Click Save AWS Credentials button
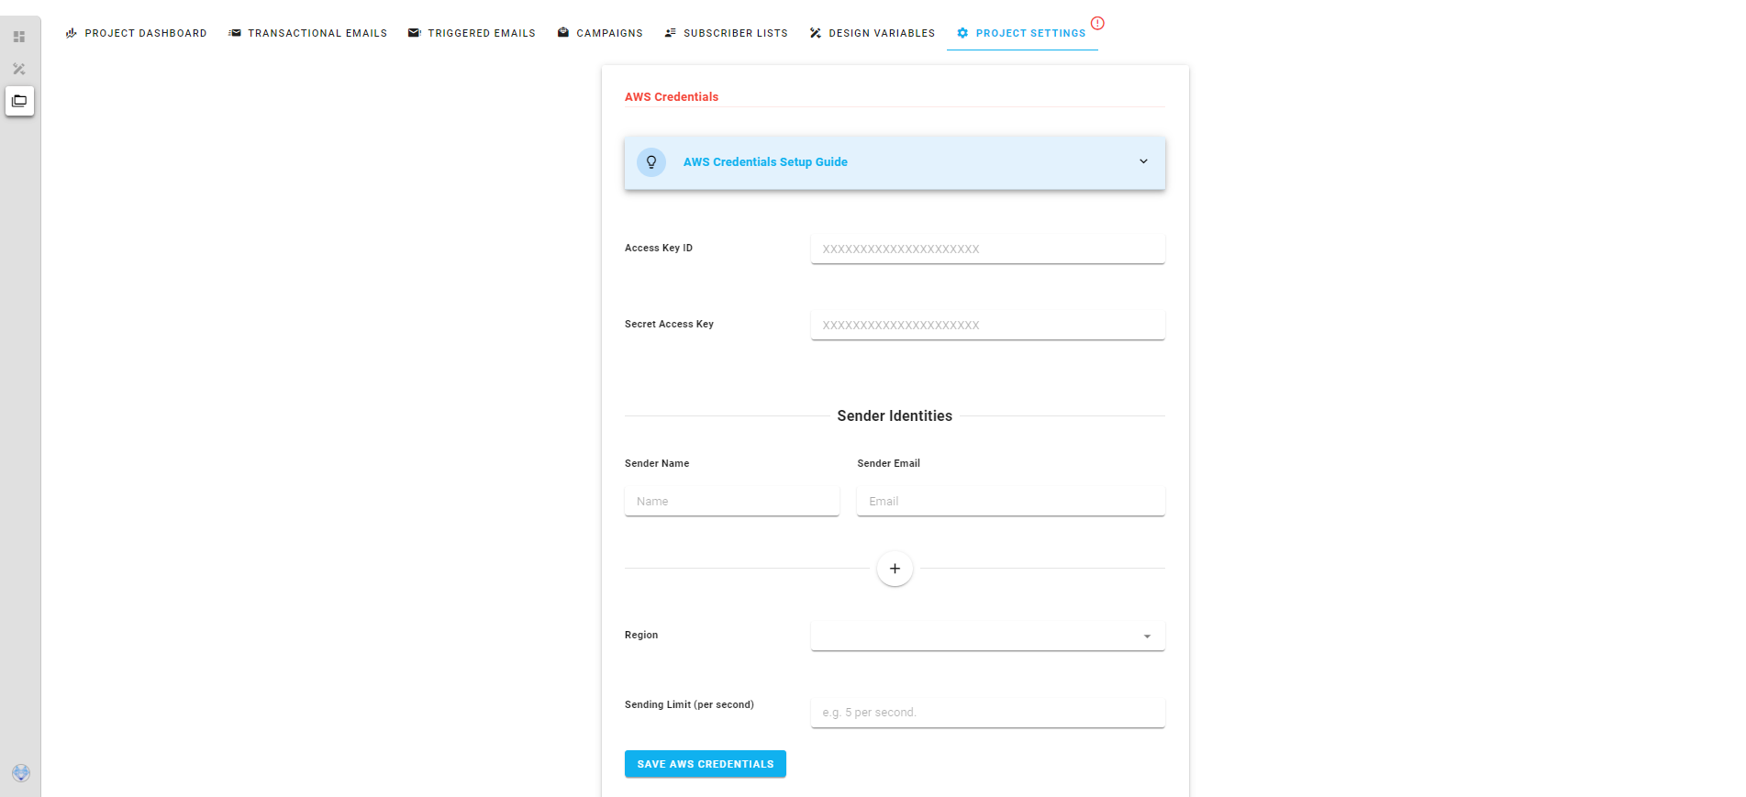This screenshot has height=797, width=1746. [x=705, y=764]
